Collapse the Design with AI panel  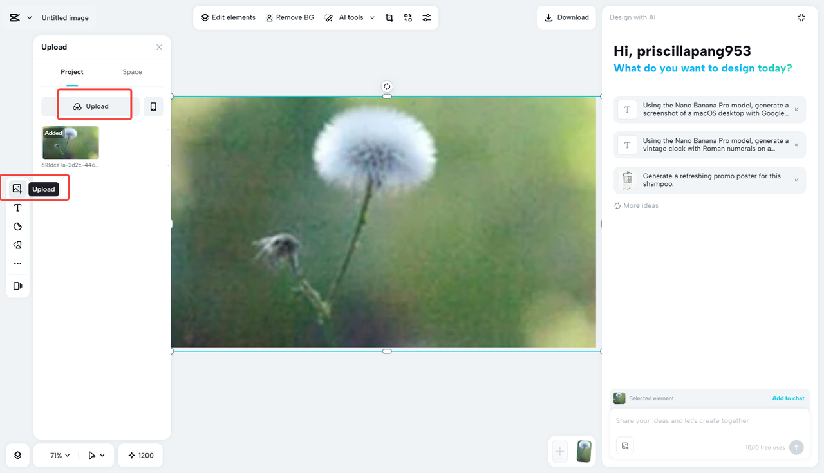pos(801,17)
